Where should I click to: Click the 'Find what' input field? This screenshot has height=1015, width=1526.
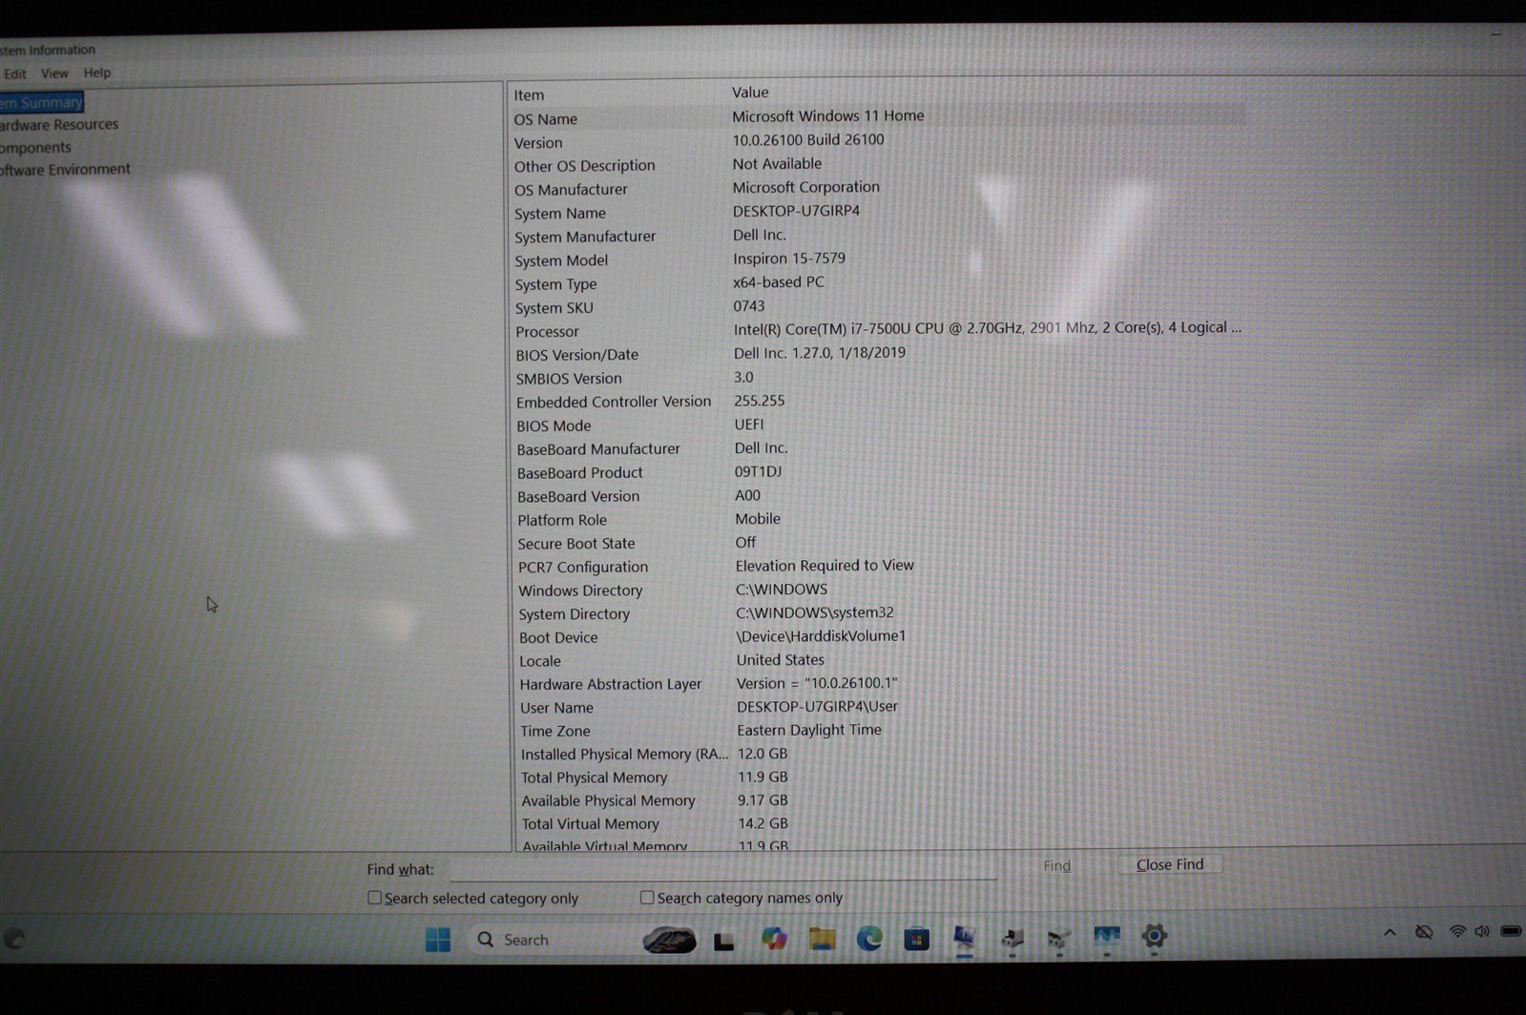[x=723, y=868]
